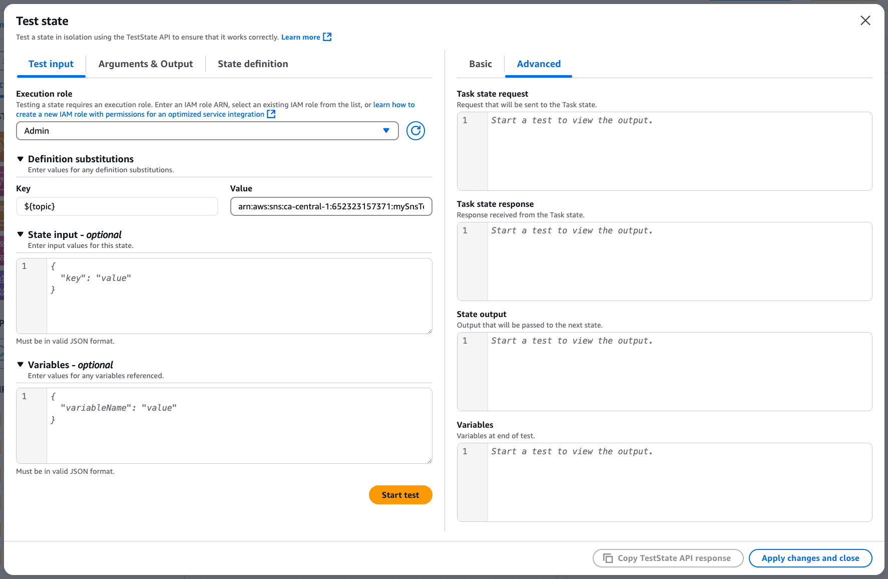
Task: Open the State definition tab
Action: click(x=253, y=64)
